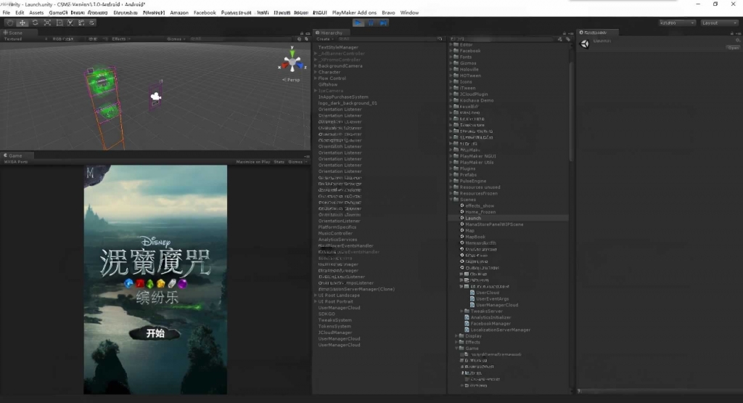Collapse the Scenes folder
This screenshot has height=403, width=743.
click(451, 200)
